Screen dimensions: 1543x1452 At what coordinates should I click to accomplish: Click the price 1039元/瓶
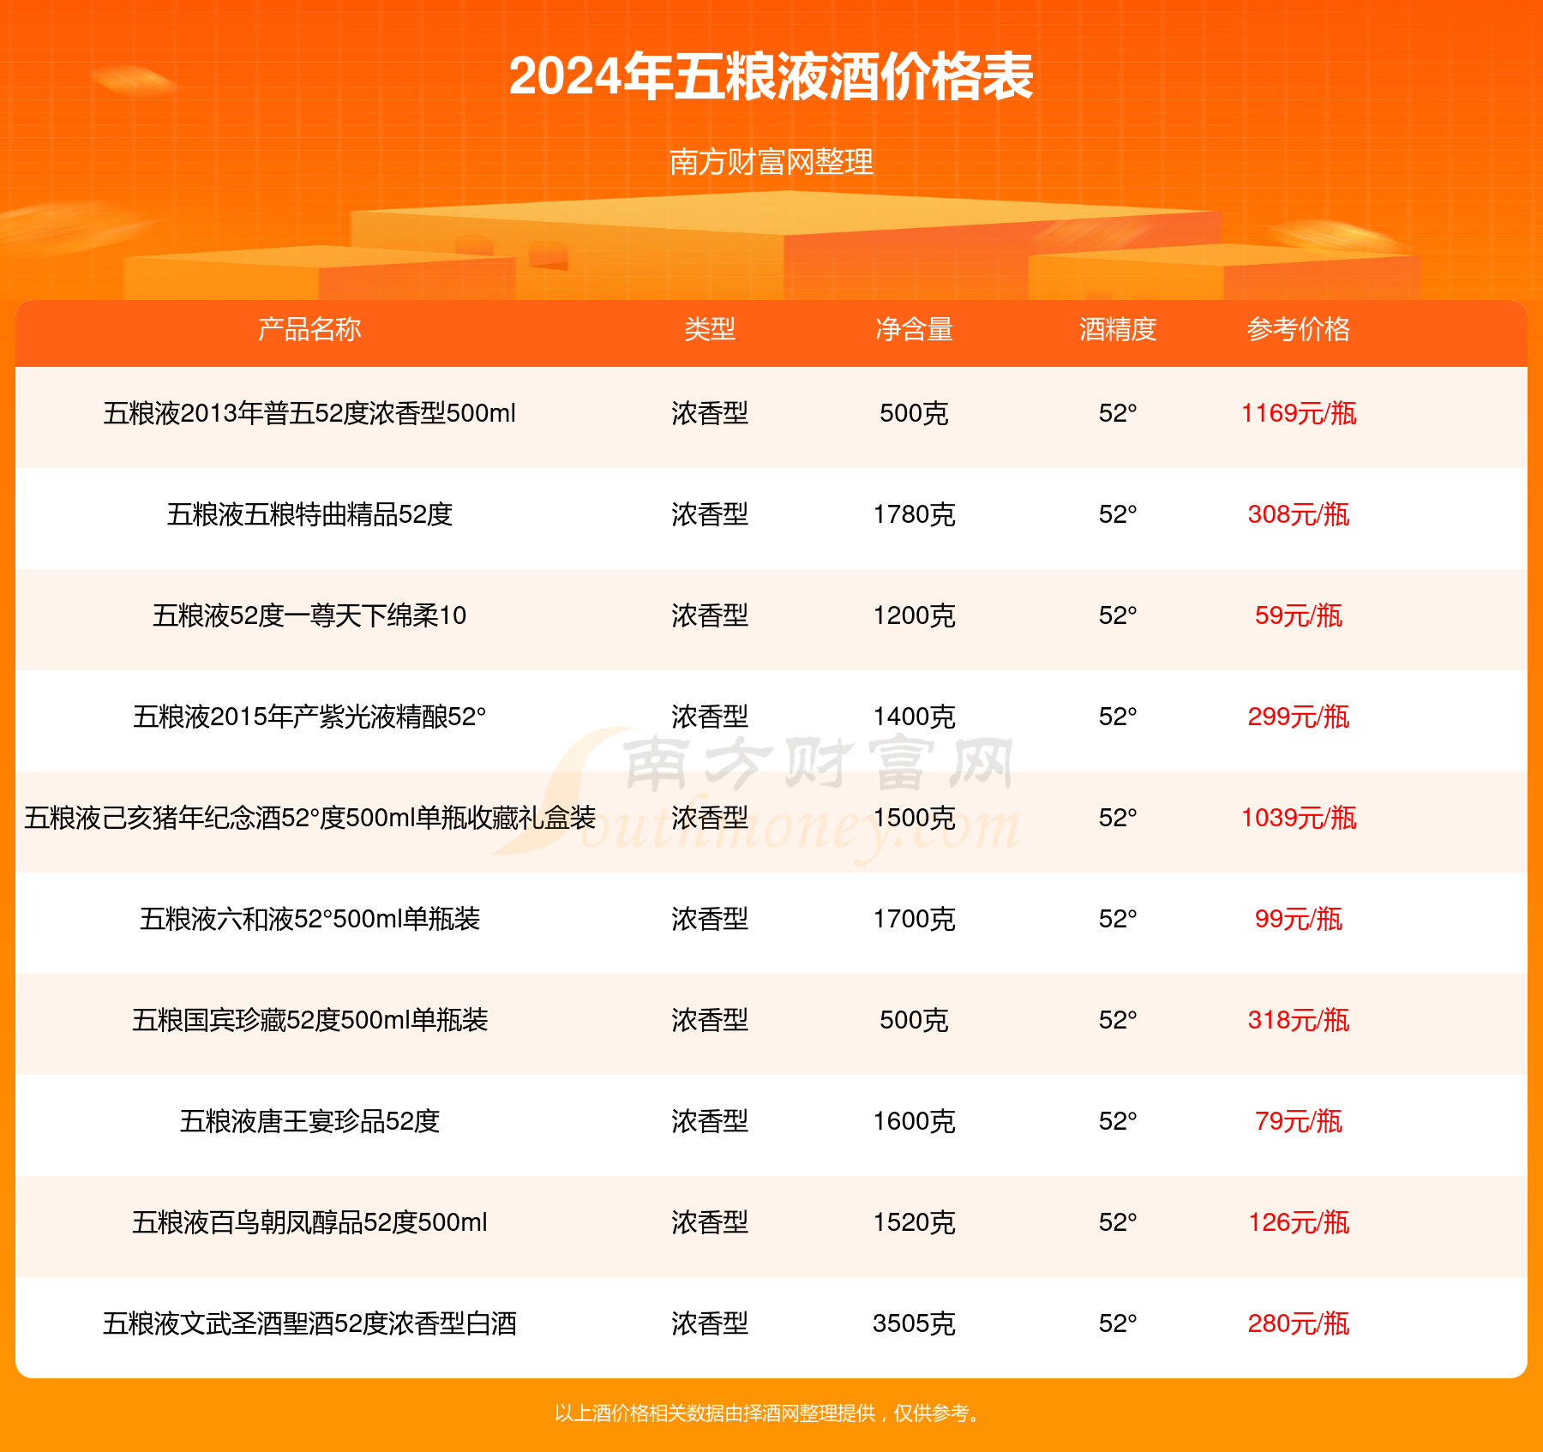(1299, 818)
